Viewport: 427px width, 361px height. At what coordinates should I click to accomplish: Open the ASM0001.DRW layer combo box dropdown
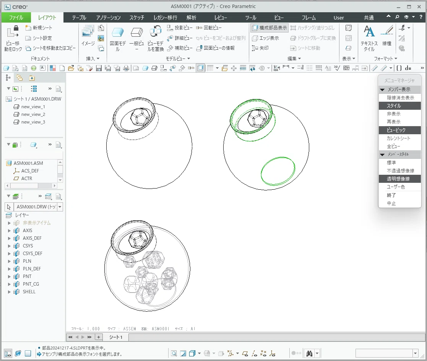(60, 207)
